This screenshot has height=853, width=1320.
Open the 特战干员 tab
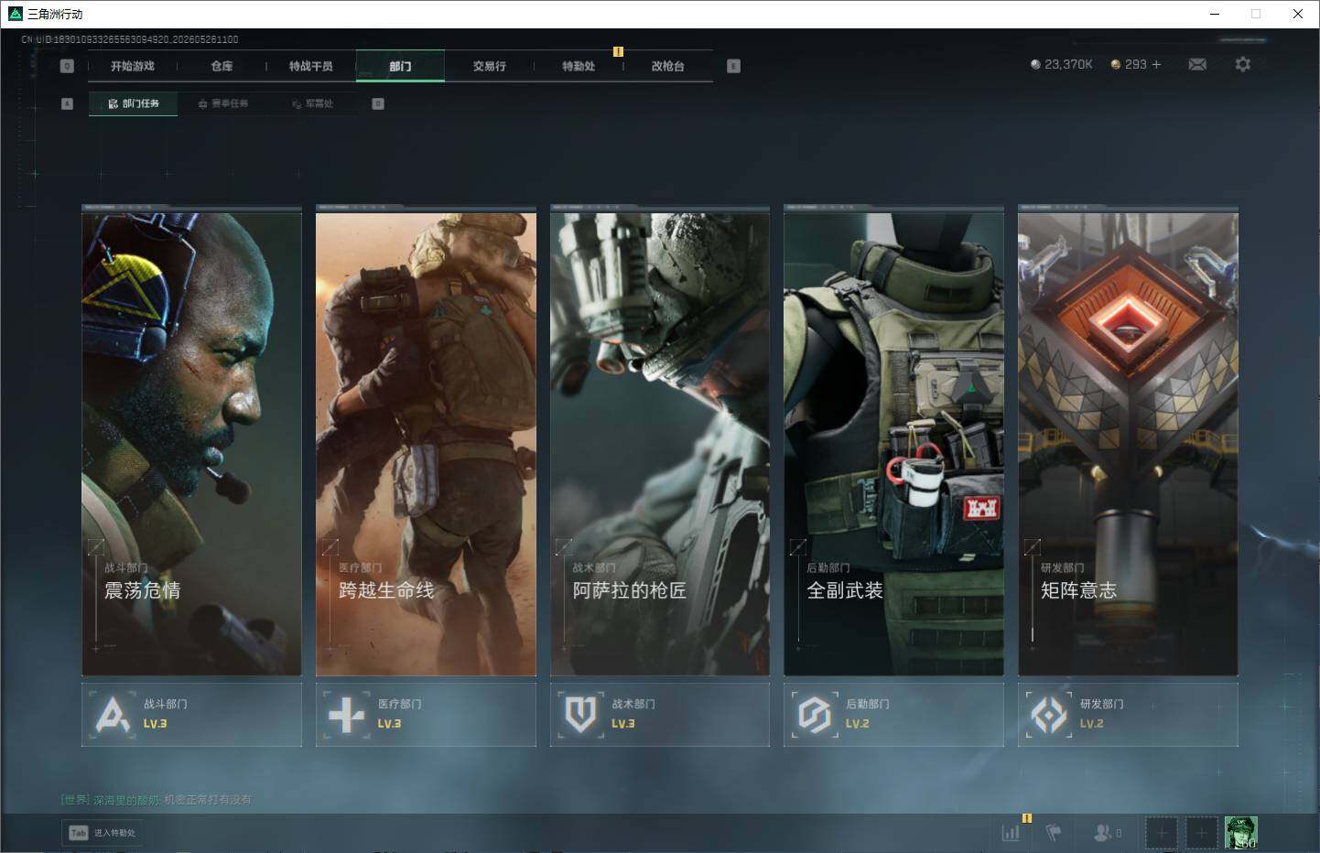pyautogui.click(x=311, y=66)
